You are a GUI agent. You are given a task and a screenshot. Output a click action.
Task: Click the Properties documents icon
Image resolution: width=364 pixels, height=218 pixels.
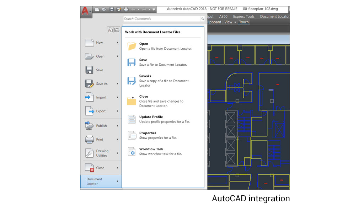tap(132, 135)
